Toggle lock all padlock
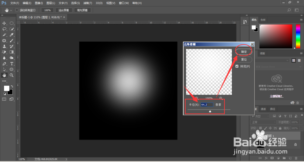The image size is (304, 162). pos(280,128)
